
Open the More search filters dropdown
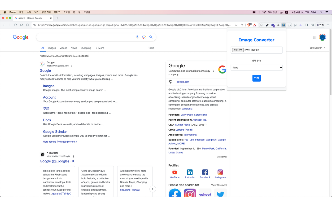pyautogui.click(x=100, y=48)
